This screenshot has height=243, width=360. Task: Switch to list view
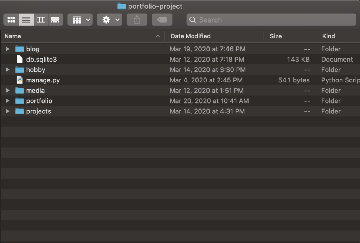[x=26, y=20]
